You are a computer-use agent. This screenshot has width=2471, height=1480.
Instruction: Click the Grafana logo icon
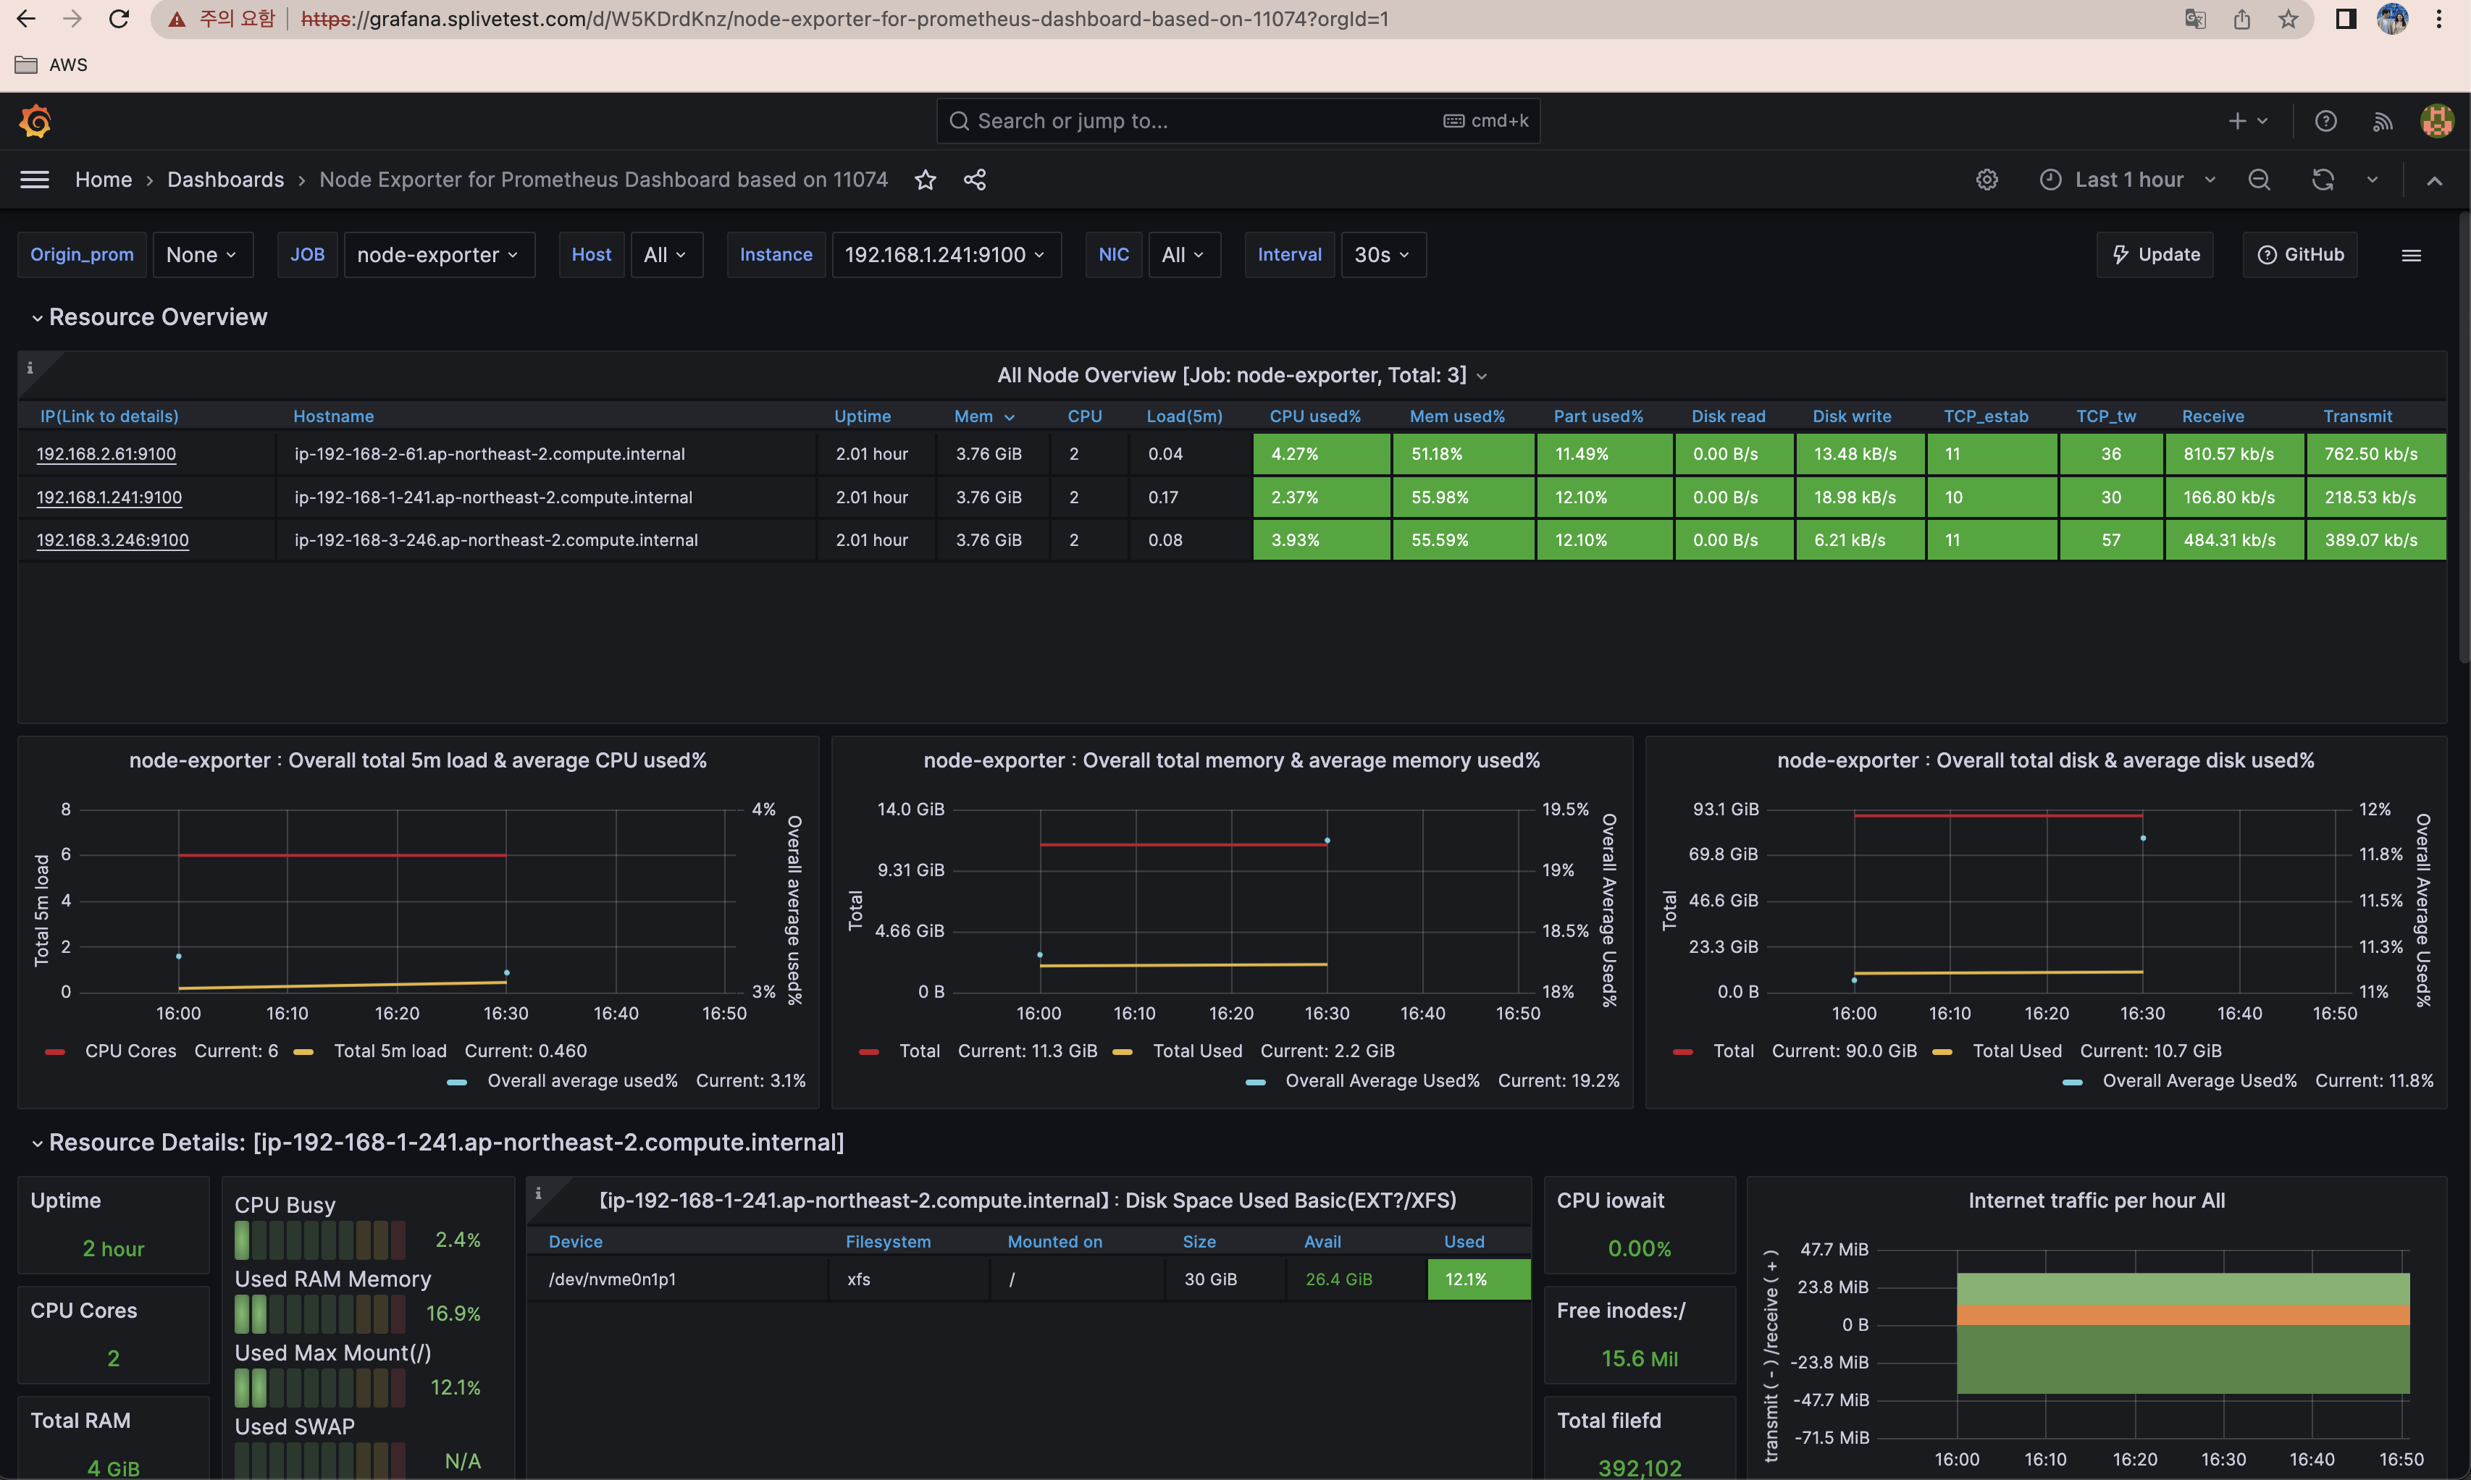(36, 121)
